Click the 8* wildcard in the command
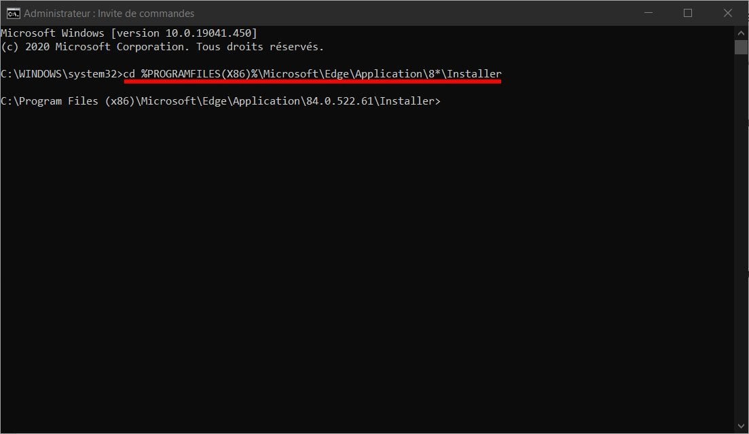This screenshot has height=434, width=749. coord(434,73)
